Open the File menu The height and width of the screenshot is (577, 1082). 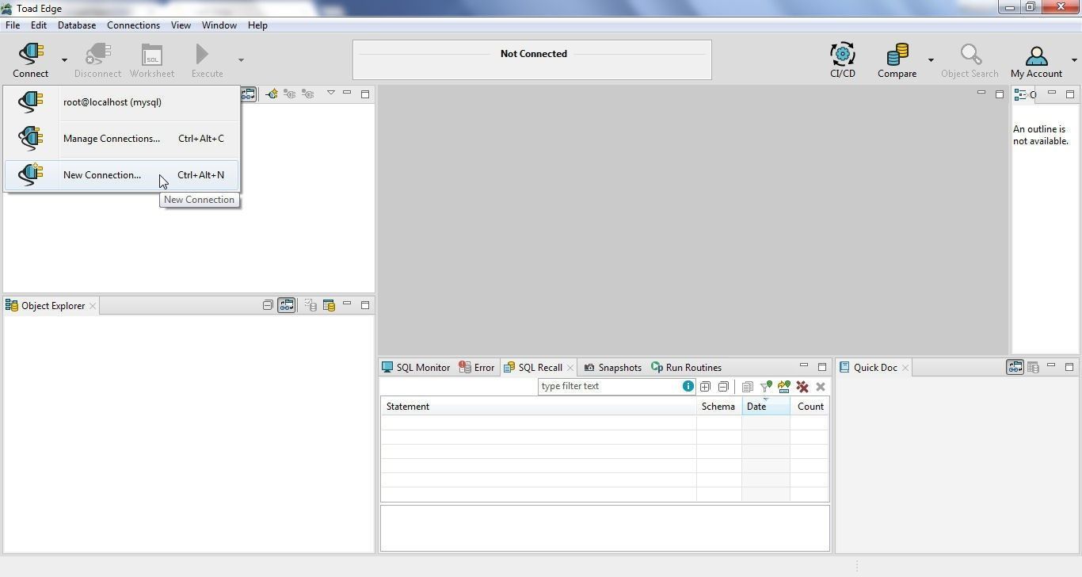pyautogui.click(x=13, y=25)
